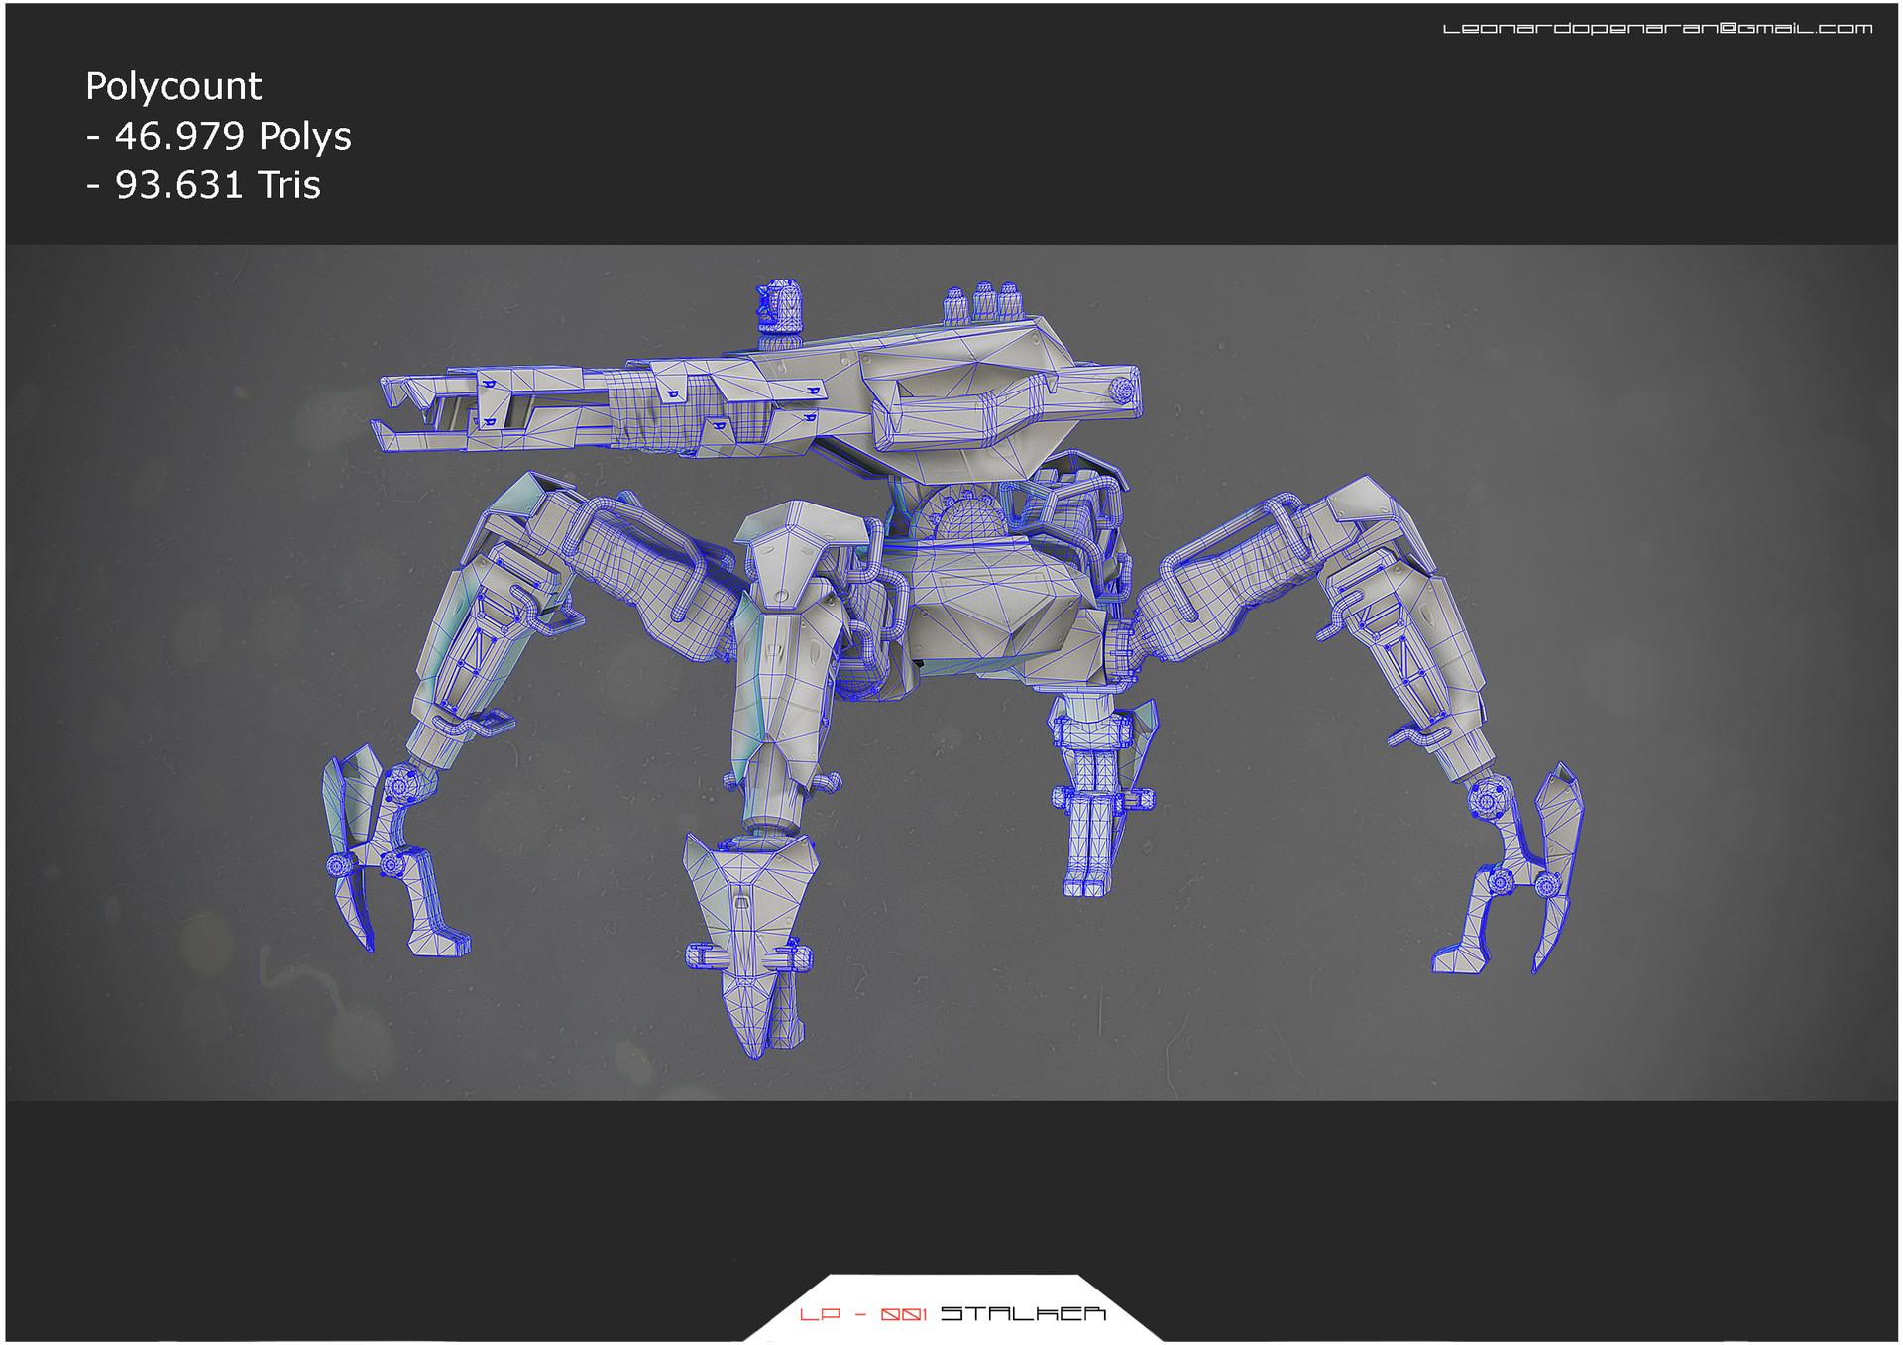The width and height of the screenshot is (1903, 1345).
Task: Open the LP - 001 label menu
Action: (862, 1315)
